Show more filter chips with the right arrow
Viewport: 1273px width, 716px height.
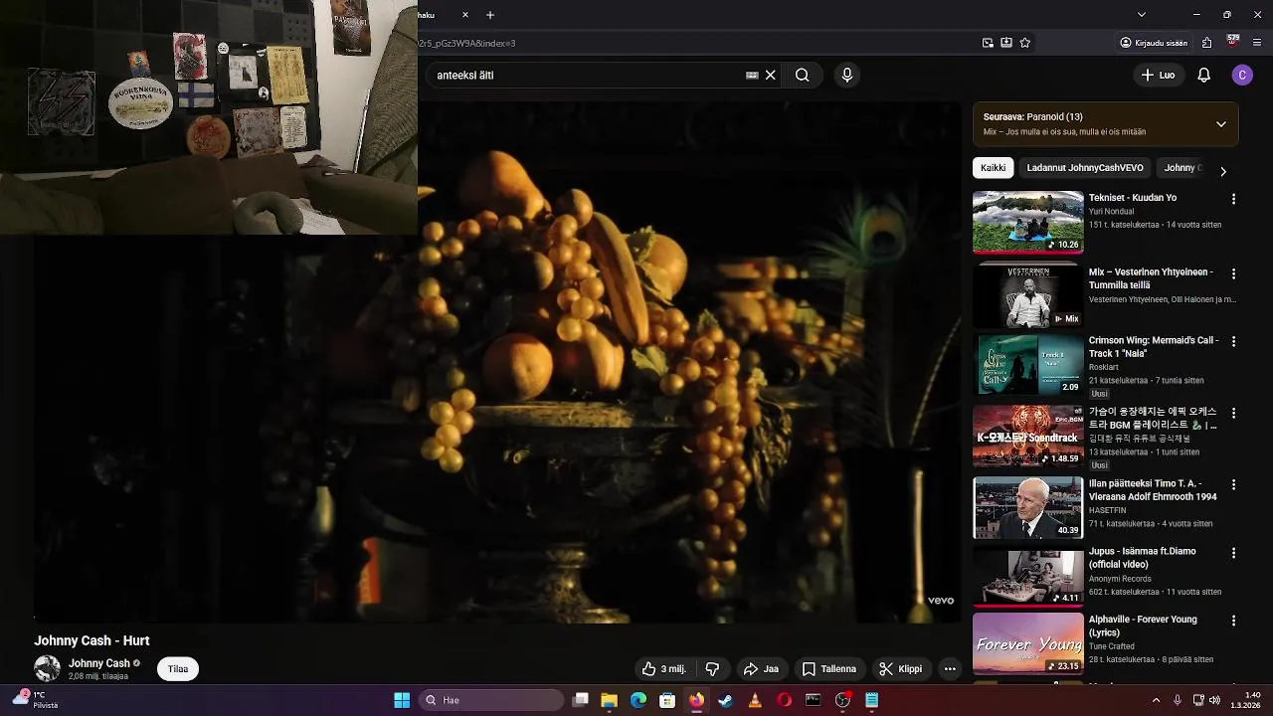[x=1223, y=171]
